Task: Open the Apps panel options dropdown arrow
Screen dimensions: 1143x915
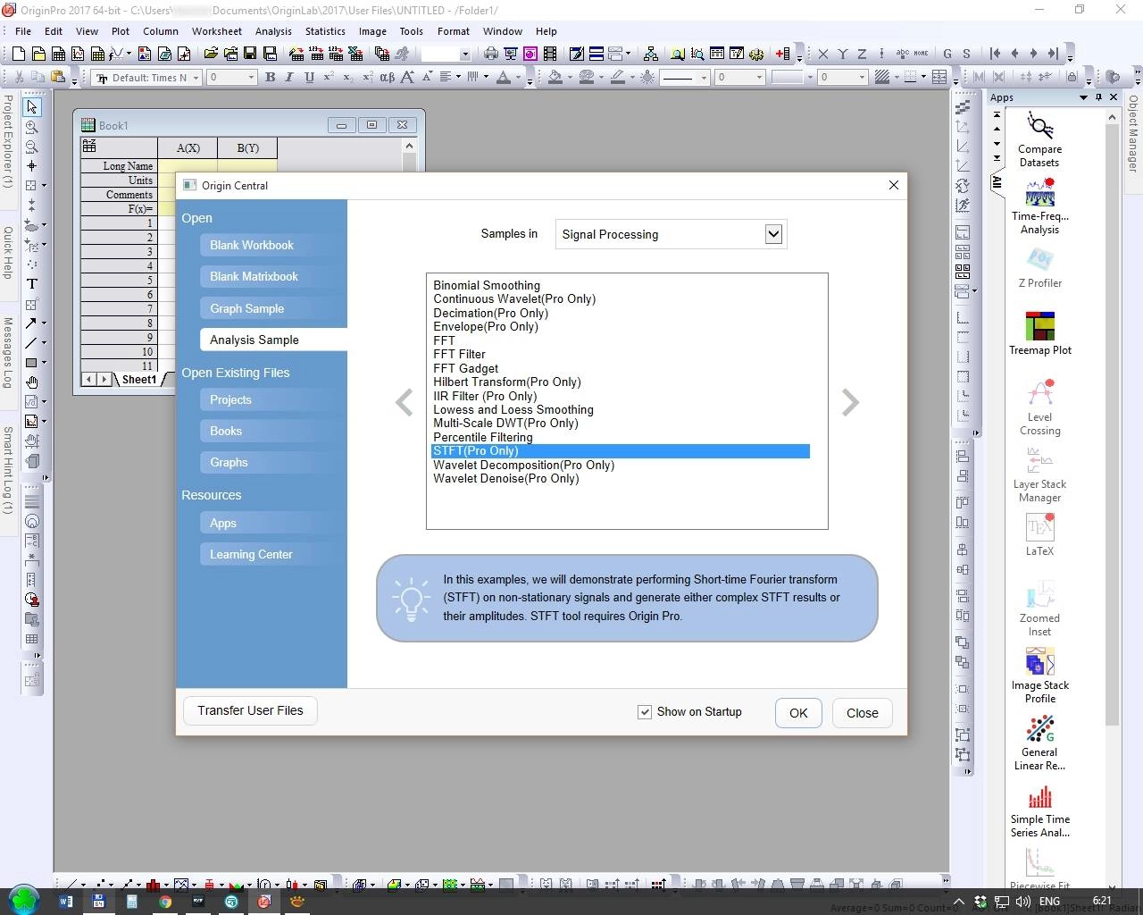Action: (x=1083, y=97)
